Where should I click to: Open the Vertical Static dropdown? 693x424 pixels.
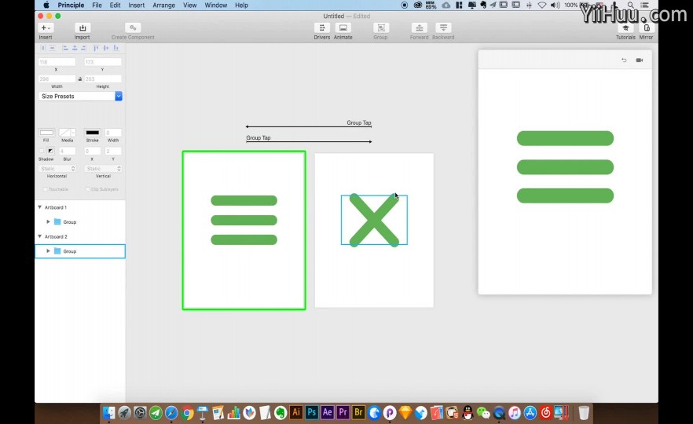point(103,169)
